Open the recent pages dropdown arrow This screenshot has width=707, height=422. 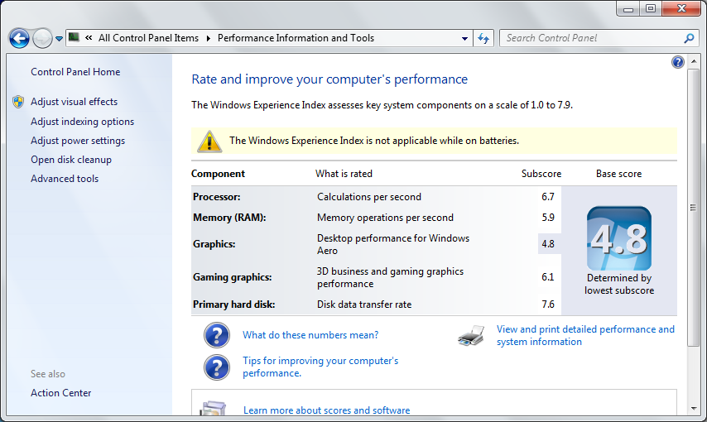click(x=59, y=39)
